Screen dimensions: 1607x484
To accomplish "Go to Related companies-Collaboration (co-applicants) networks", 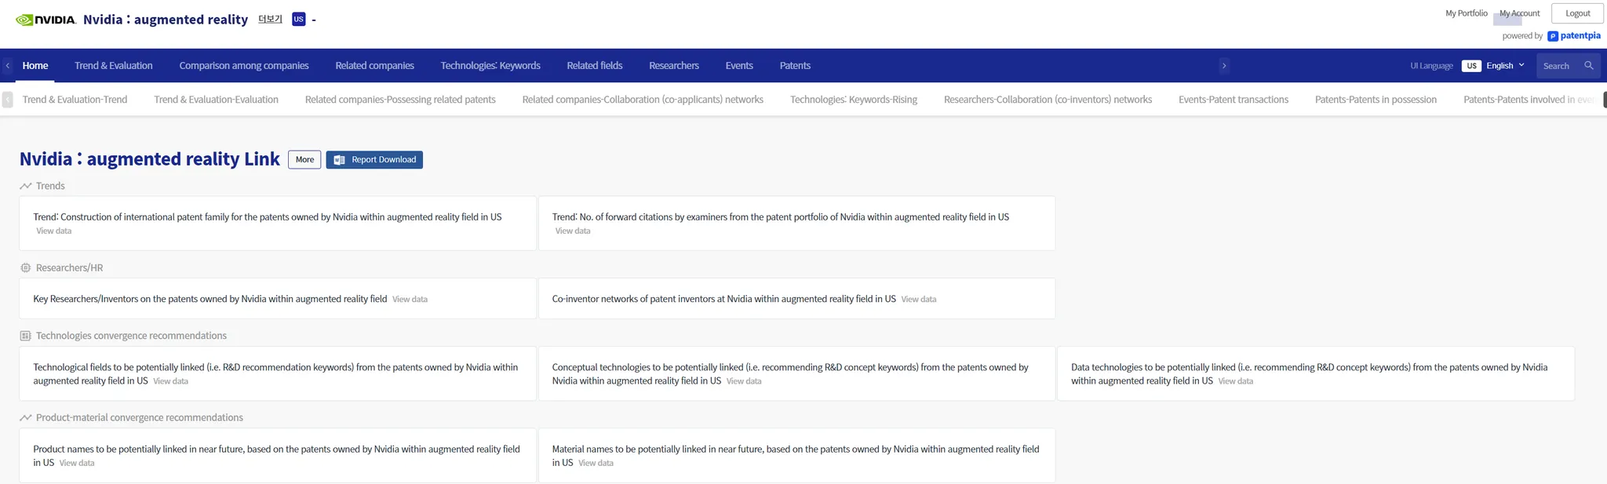I will tap(643, 100).
